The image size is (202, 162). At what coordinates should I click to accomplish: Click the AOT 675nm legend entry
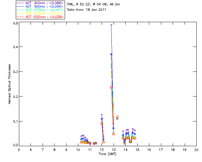tap(40, 10)
